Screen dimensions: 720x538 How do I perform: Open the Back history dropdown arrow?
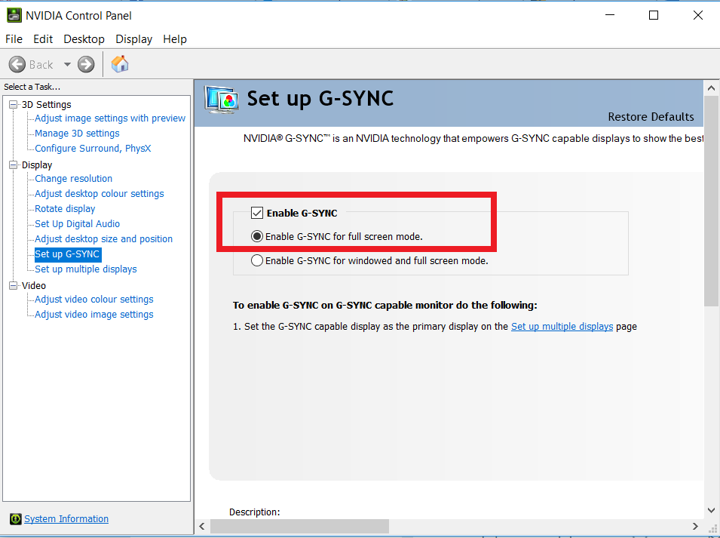click(67, 64)
